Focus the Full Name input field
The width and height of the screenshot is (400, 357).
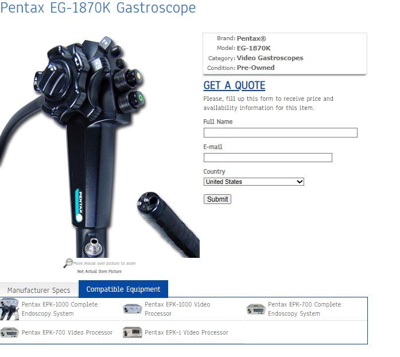pyautogui.click(x=281, y=133)
